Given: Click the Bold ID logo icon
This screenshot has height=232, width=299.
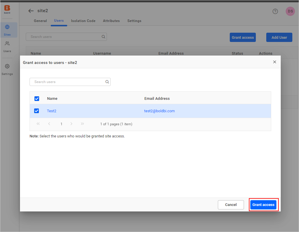Looking at the screenshot, I should tap(7, 8).
